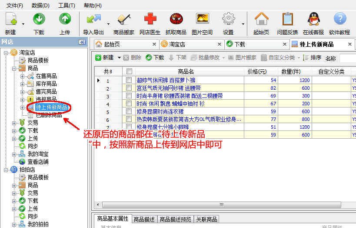Collapse the 网店 sidebar panel icon
Viewport: 356px width, 228px height.
click(x=82, y=42)
